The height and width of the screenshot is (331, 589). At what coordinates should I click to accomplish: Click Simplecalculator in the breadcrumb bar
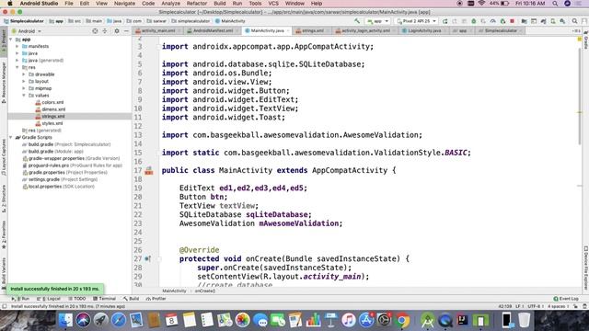(24, 21)
